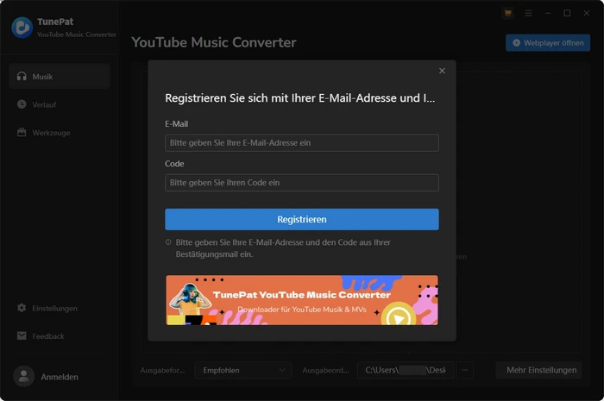Click the user avatar icon

pos(24,376)
